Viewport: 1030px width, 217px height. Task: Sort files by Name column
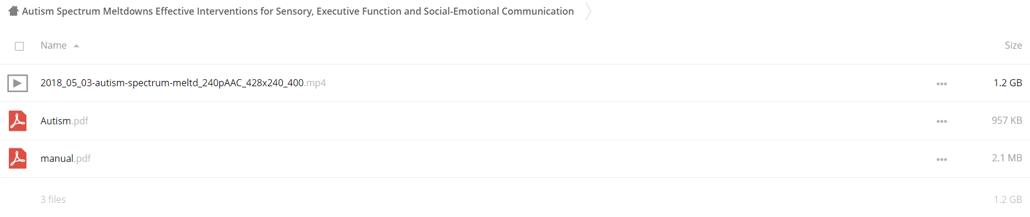tap(53, 45)
